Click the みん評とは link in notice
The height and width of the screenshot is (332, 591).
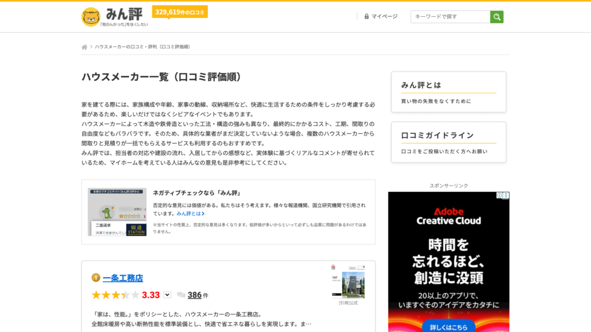coord(190,213)
